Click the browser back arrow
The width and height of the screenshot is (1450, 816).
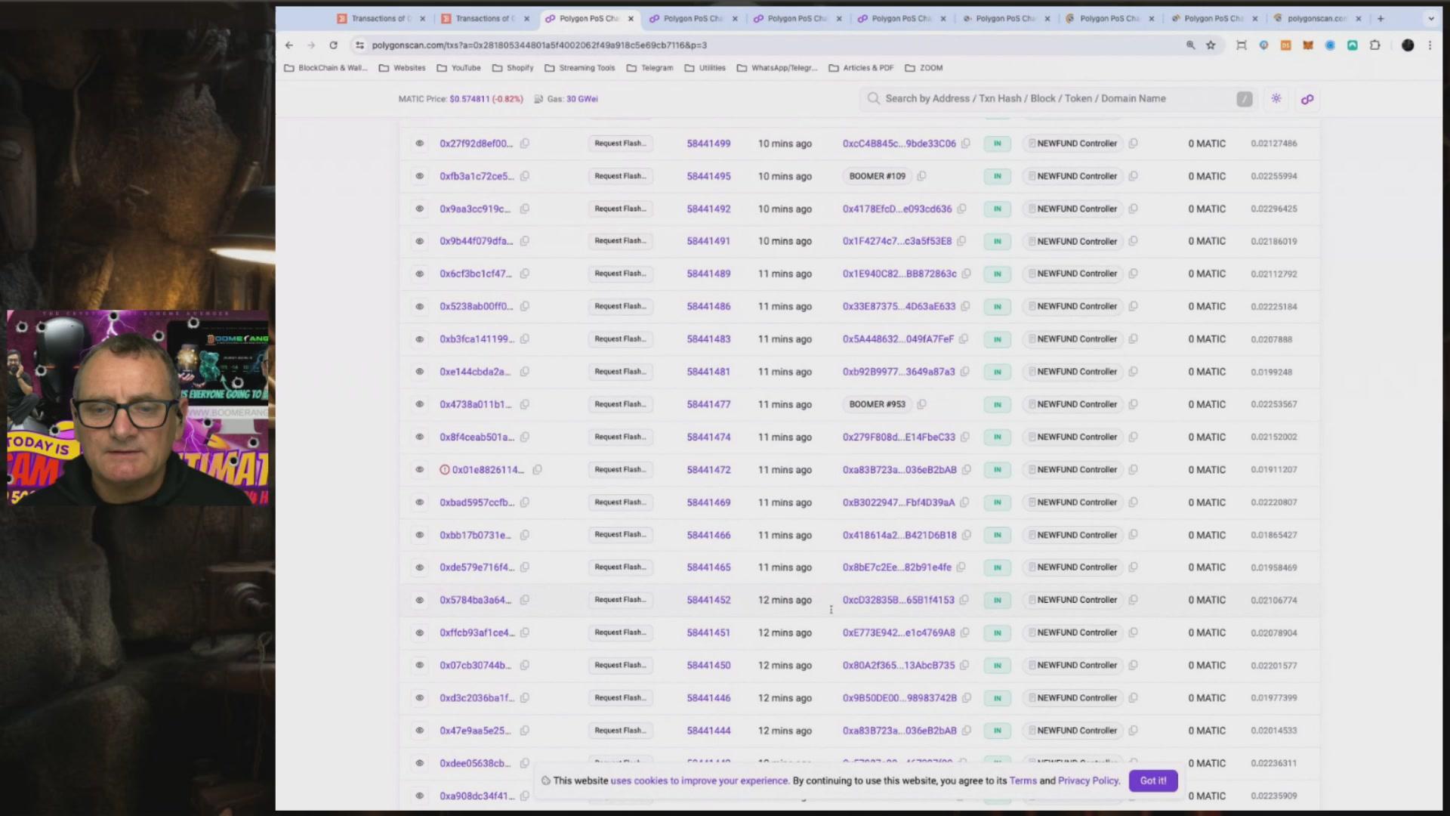[289, 45]
